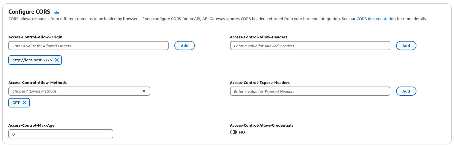The image size is (454, 147).
Task: Remove the GET method chip
Action: click(25, 103)
